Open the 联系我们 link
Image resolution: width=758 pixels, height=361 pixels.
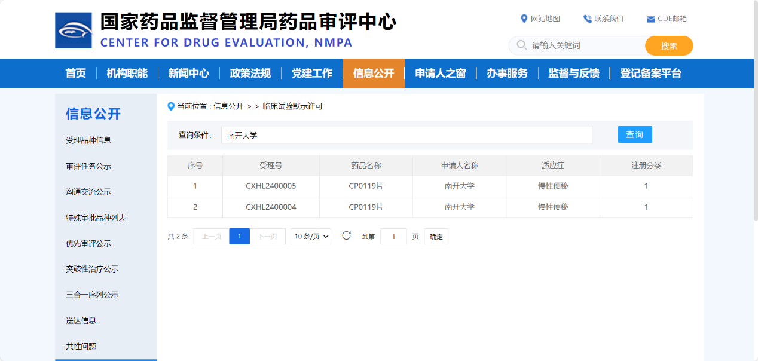tap(609, 19)
